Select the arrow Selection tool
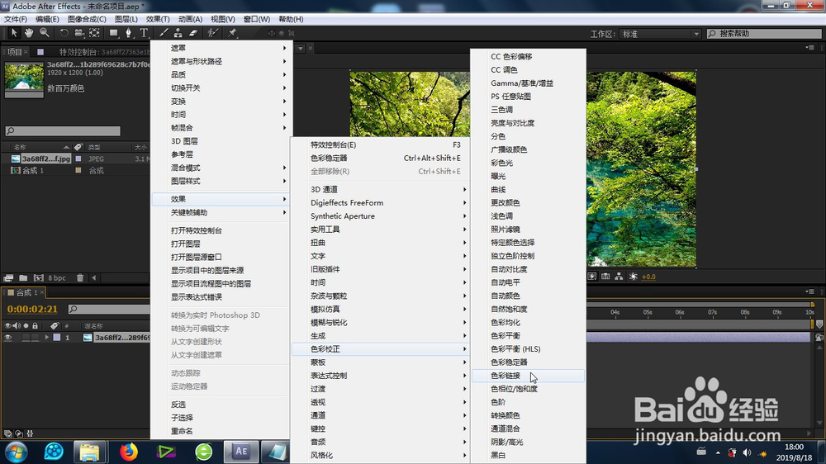The width and height of the screenshot is (826, 464). point(14,33)
